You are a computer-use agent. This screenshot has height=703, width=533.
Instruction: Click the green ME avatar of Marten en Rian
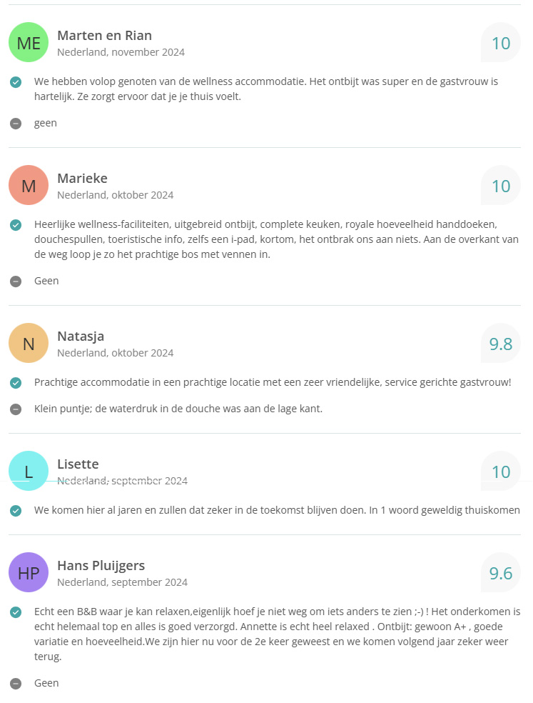click(29, 43)
